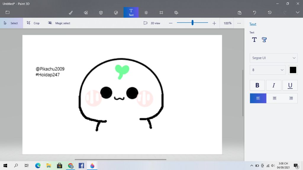Open the Menu folder icon

click(7, 12)
